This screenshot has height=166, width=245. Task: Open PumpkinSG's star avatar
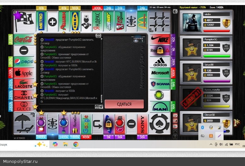[x=192, y=48]
